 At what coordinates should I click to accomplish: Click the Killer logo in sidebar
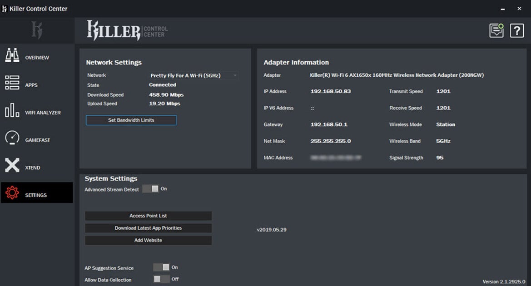point(37,30)
